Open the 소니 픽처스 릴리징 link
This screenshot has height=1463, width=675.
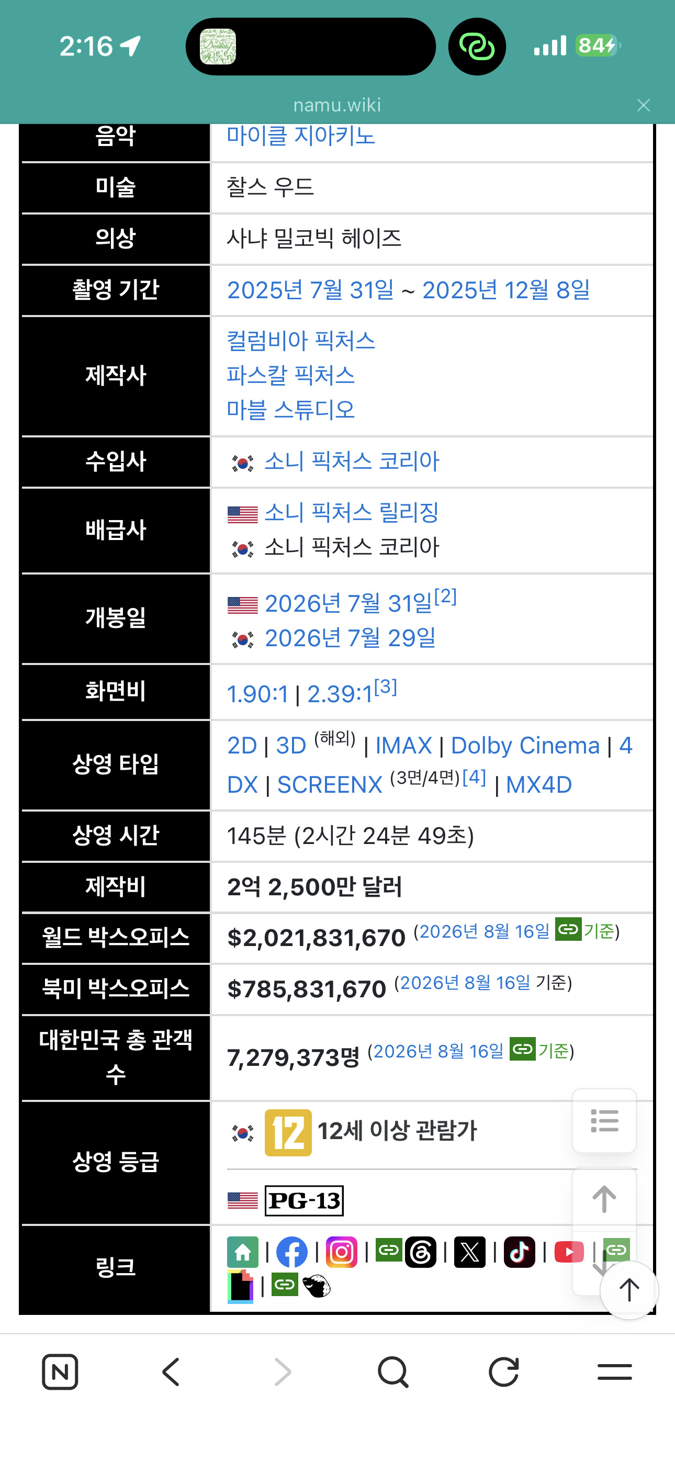(352, 513)
